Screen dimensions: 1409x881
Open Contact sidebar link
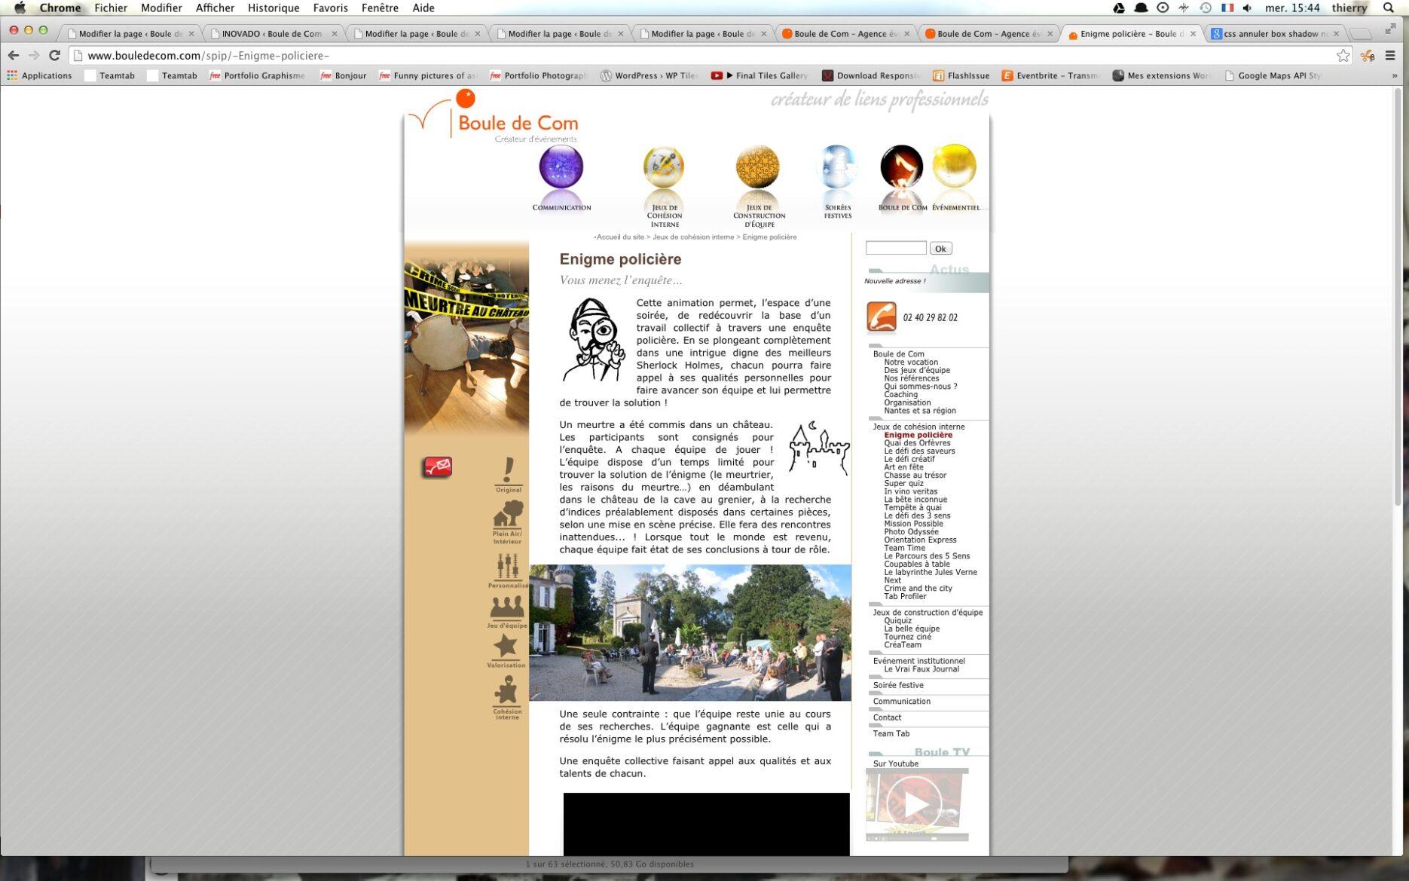[887, 717]
